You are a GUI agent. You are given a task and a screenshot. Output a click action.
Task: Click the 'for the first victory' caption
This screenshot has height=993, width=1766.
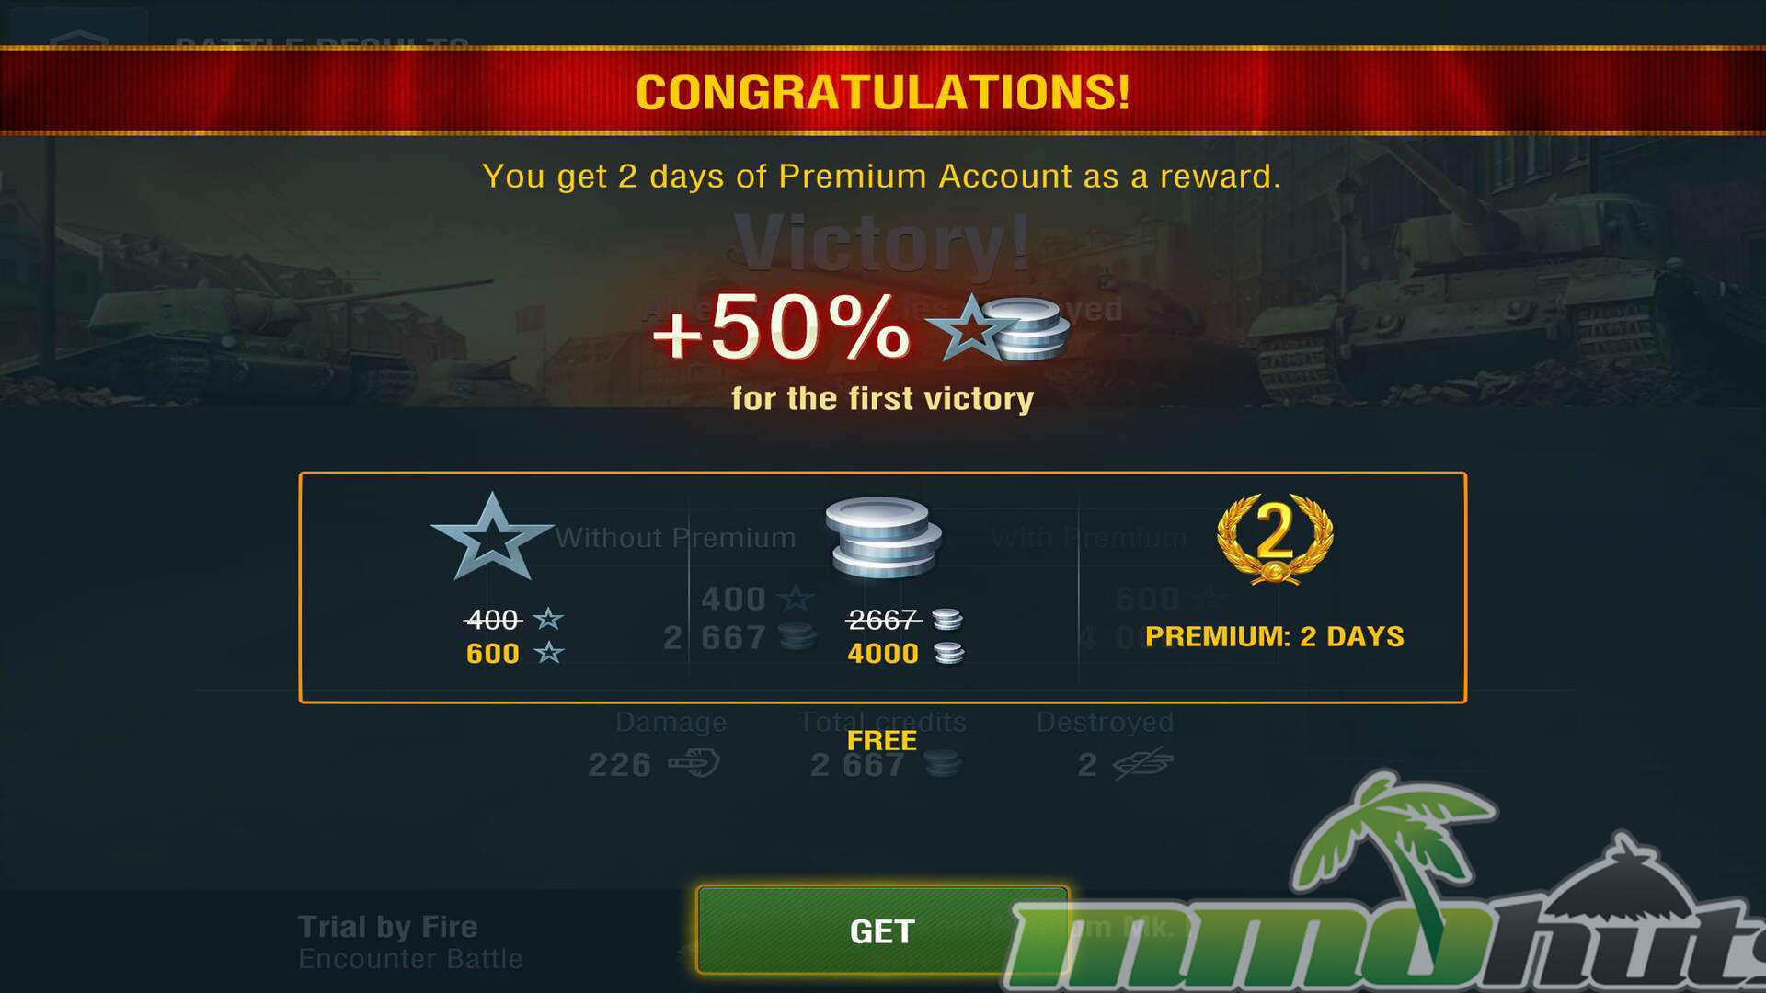tap(882, 399)
